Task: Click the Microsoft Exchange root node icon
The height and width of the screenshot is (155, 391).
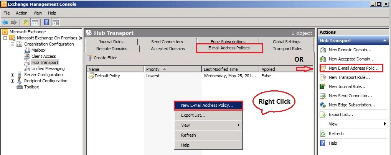Action: 5,32
